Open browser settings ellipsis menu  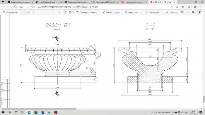tap(201, 7)
